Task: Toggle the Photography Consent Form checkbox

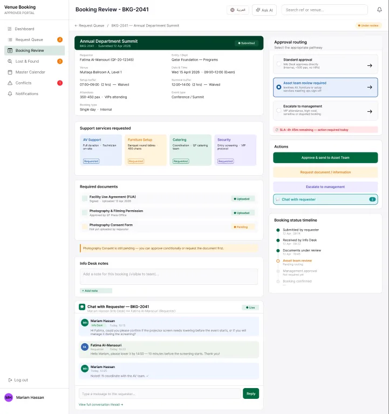Action: (85, 226)
